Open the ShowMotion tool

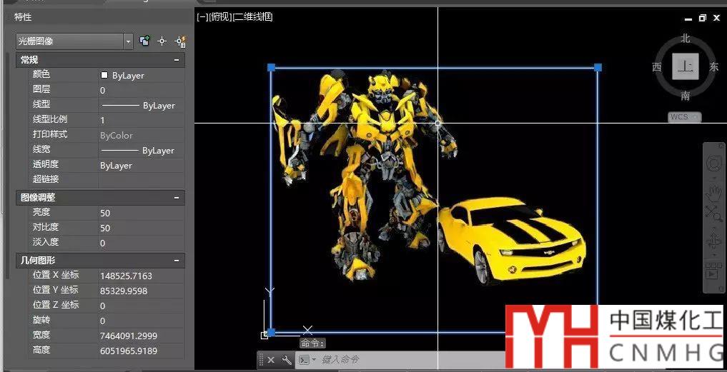pyautogui.click(x=713, y=272)
